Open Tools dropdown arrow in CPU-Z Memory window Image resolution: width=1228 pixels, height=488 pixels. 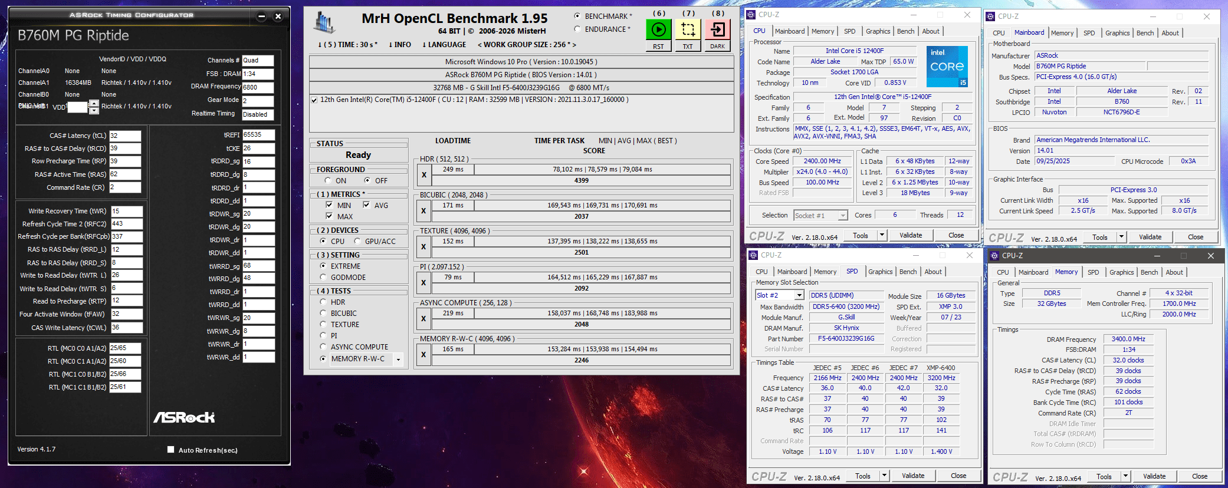[x=1125, y=476]
